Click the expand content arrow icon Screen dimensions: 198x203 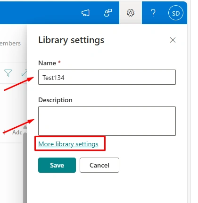tap(24, 73)
